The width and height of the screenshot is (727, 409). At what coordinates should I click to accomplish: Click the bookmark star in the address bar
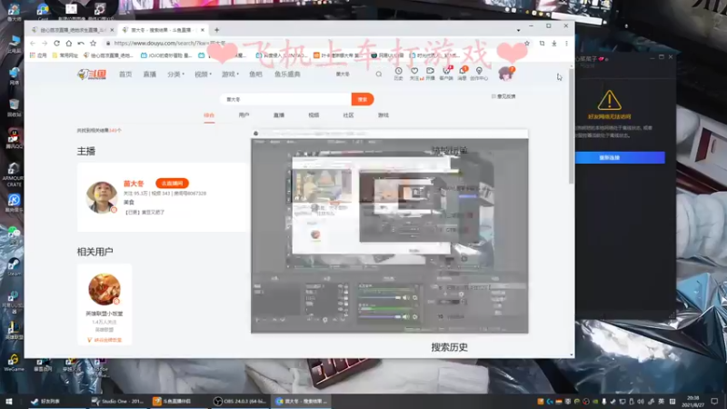(527, 43)
